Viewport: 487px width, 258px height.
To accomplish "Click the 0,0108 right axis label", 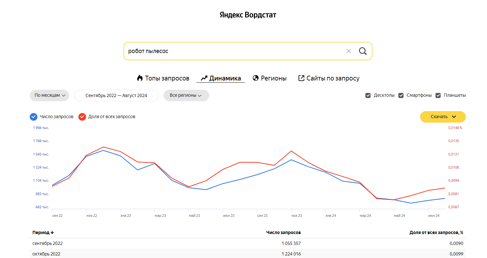I will [453, 167].
